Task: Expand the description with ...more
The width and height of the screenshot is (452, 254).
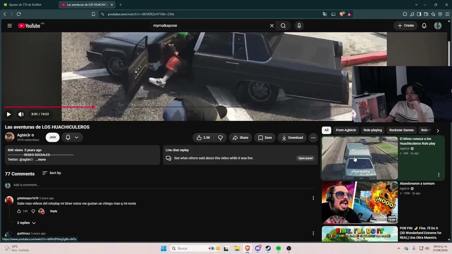Action: pos(41,159)
